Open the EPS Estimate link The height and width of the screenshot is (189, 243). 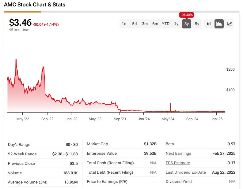(178, 163)
